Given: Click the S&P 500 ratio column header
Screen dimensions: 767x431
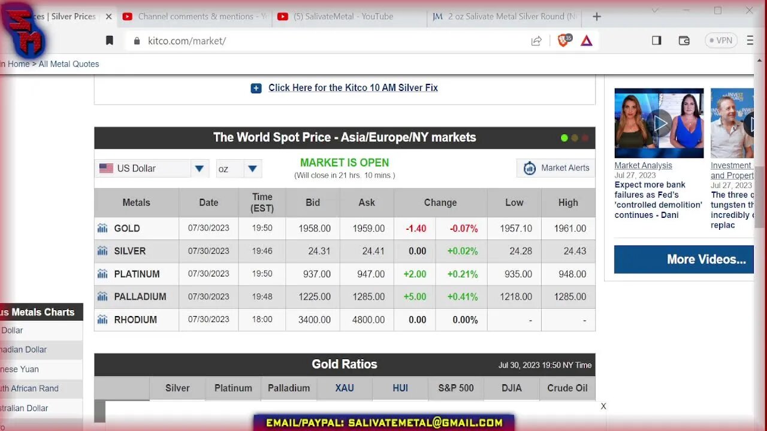Looking at the screenshot, I should point(456,388).
